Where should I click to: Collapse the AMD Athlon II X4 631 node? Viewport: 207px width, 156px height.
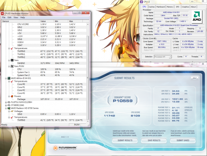[6, 78]
